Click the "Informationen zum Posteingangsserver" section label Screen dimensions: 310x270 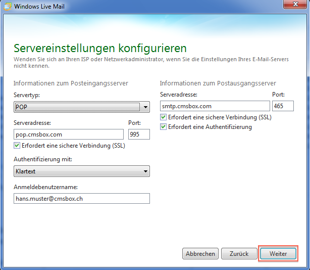[x=71, y=83]
